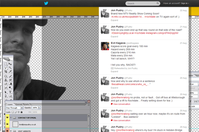Image resolution: width=199 pixels, height=132 pixels.
Task: Select the Rounded Rectangle shape tool
Action: (10, 96)
